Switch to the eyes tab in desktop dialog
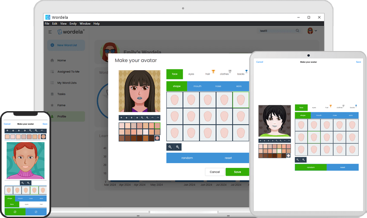Viewport: 367px width, 218px height. coord(191,74)
